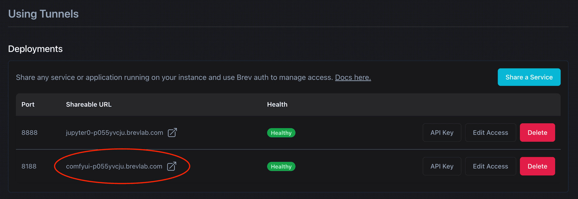578x199 pixels.
Task: Click the 8888 port number cell
Action: point(30,133)
